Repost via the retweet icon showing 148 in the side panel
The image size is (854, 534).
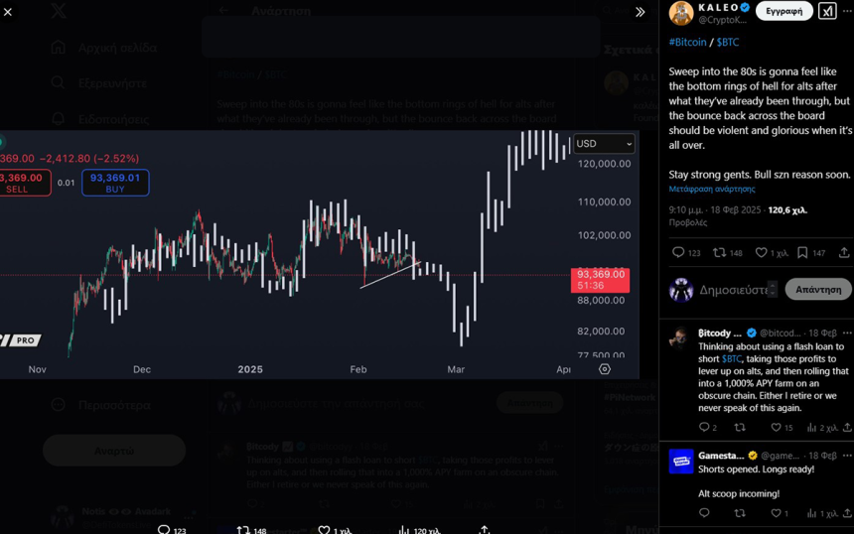point(728,252)
